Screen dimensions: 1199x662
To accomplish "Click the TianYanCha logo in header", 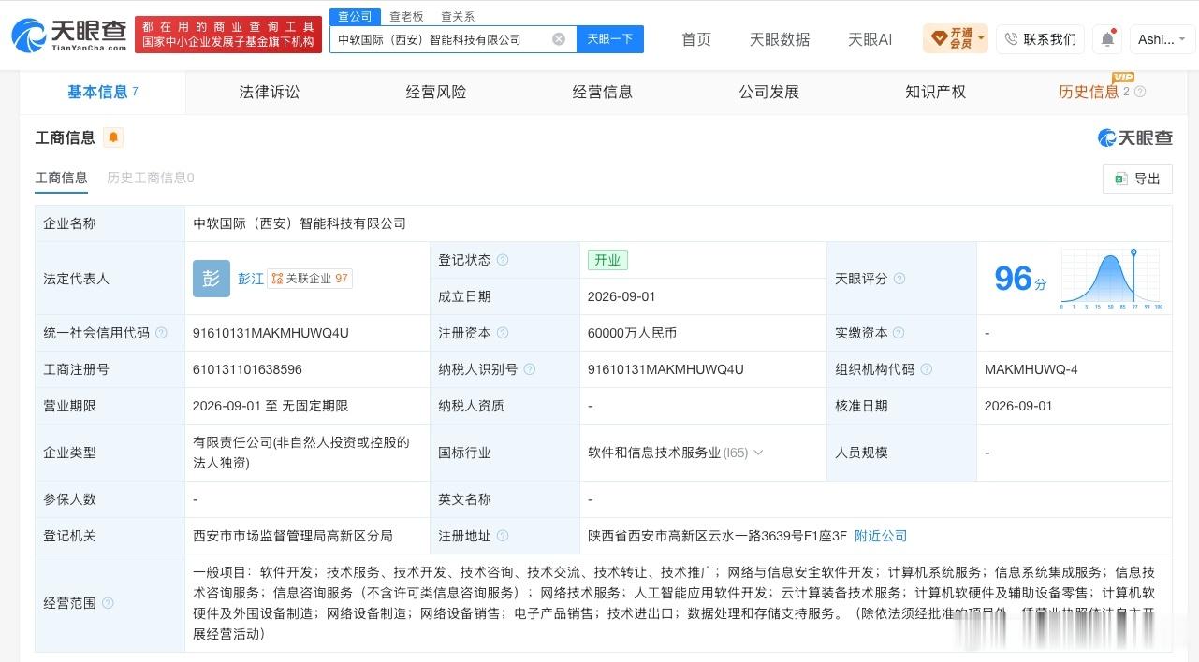I will point(69,35).
